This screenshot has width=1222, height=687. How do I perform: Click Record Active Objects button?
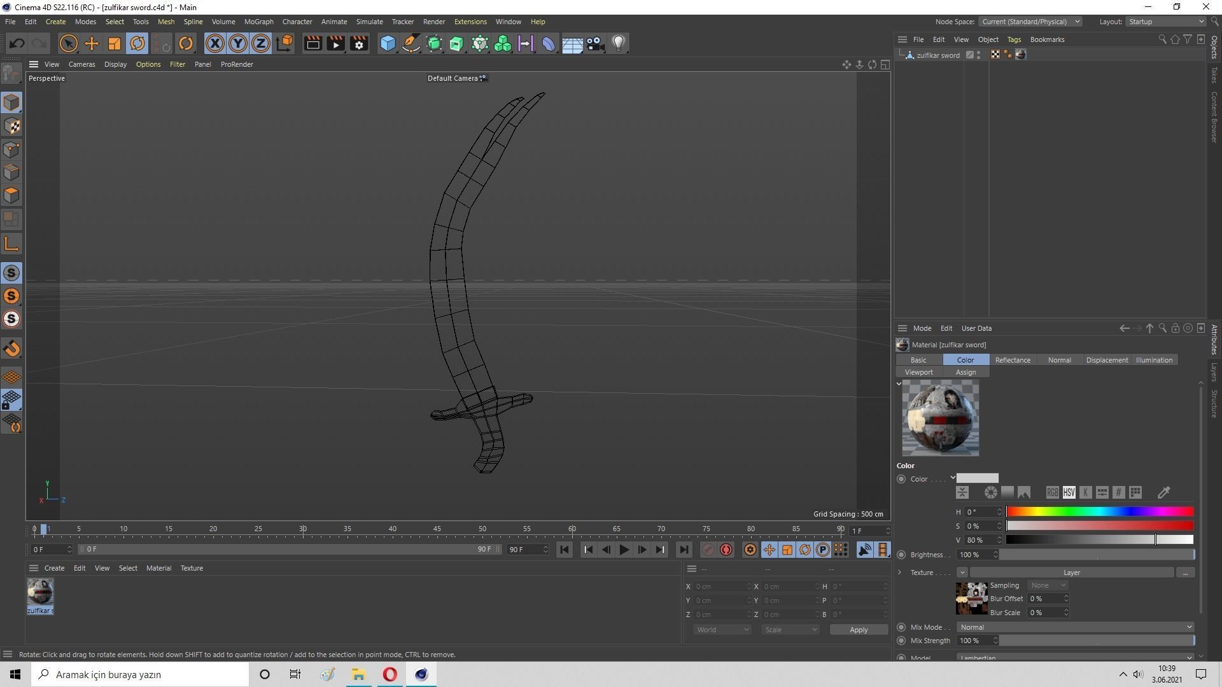click(x=708, y=550)
